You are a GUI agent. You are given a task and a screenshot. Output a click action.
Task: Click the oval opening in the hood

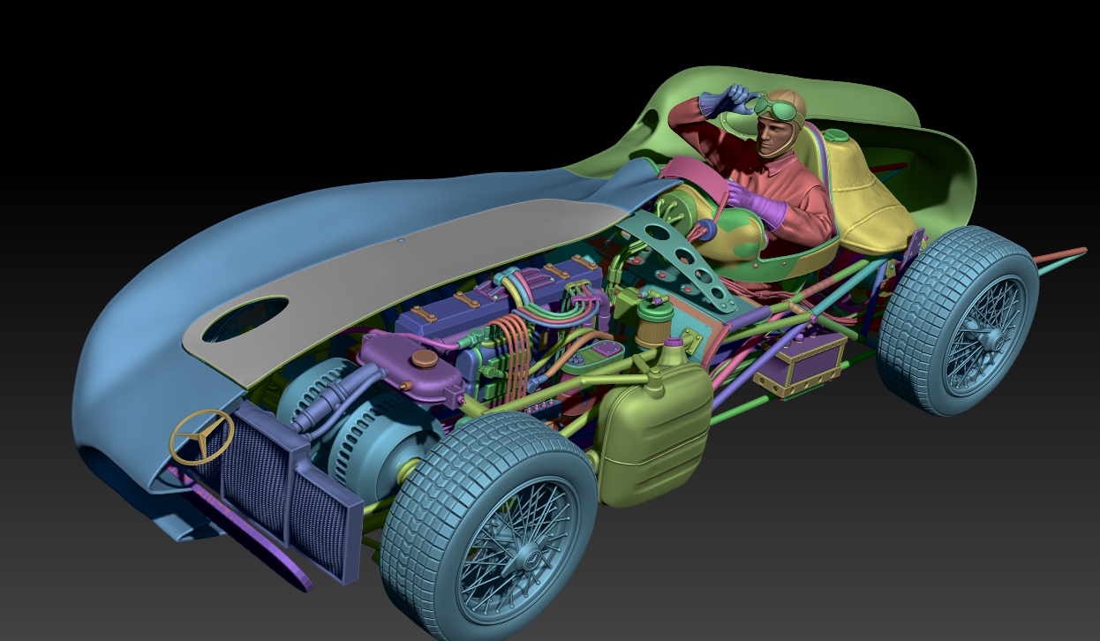pos(245,320)
